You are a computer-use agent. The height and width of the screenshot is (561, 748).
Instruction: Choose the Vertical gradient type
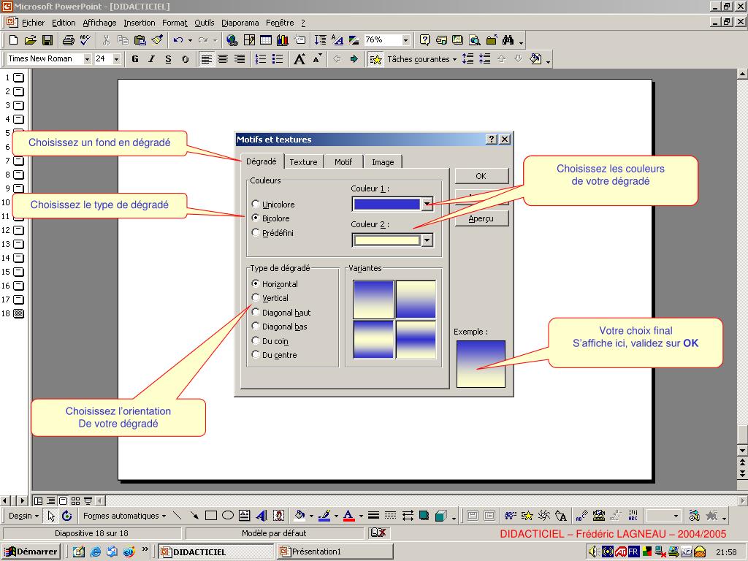tap(256, 298)
